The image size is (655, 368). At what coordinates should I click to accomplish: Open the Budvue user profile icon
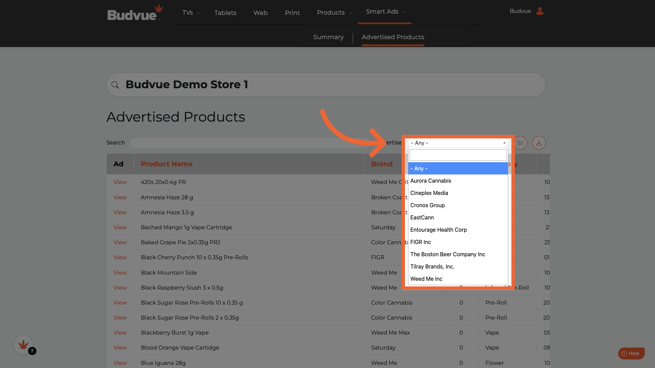(x=540, y=11)
